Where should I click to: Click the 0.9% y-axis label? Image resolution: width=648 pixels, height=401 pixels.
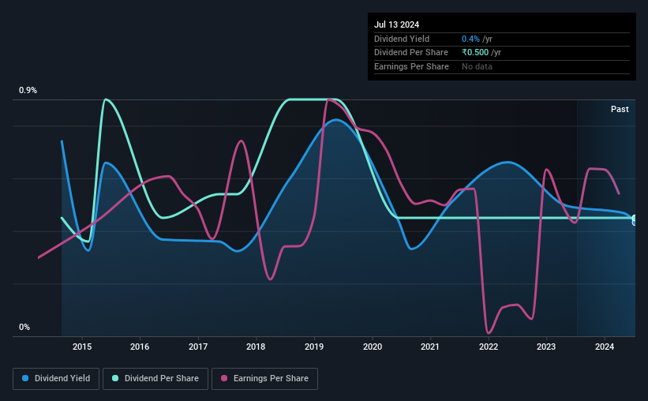click(28, 90)
